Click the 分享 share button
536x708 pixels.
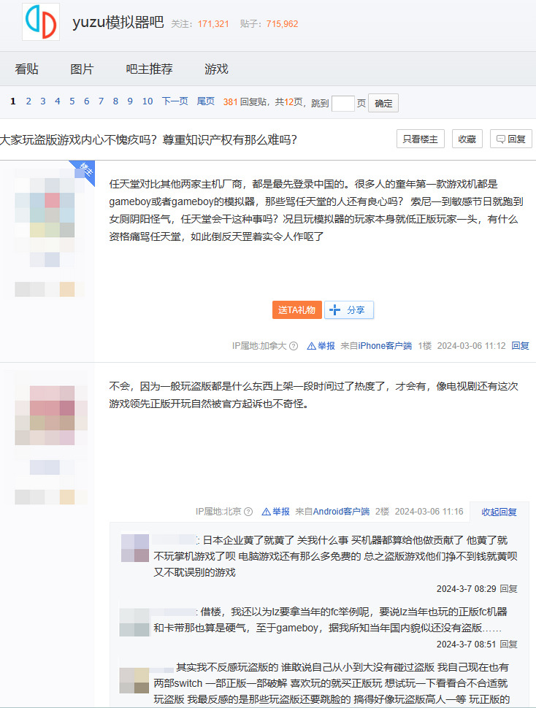(348, 309)
